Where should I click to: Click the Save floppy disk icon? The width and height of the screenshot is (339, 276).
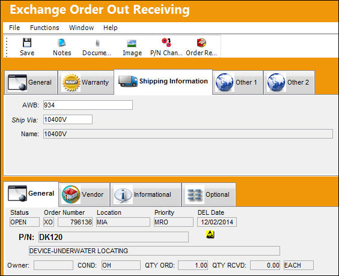click(x=27, y=43)
